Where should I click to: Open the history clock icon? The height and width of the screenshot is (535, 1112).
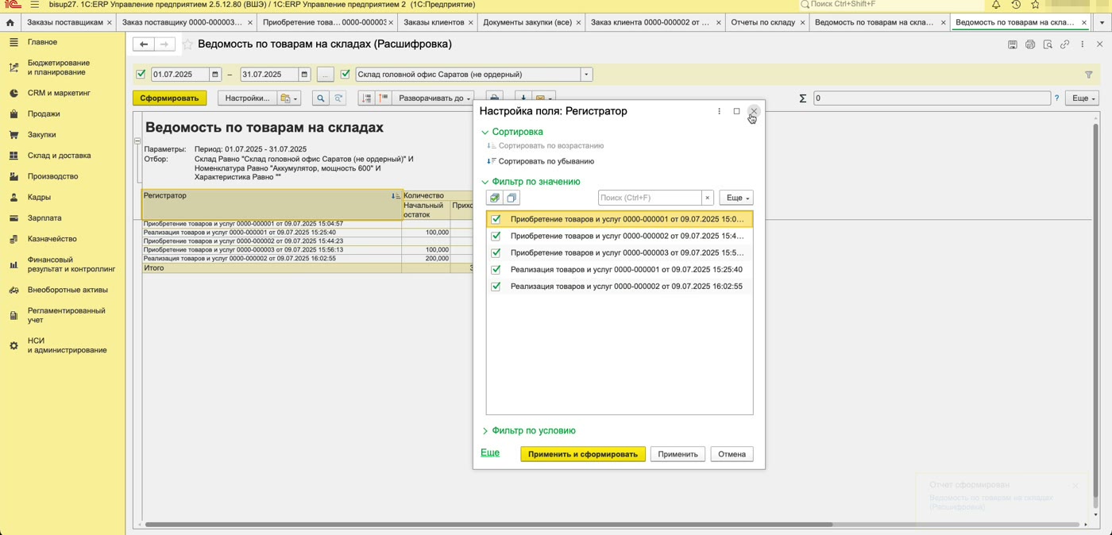pyautogui.click(x=1015, y=5)
